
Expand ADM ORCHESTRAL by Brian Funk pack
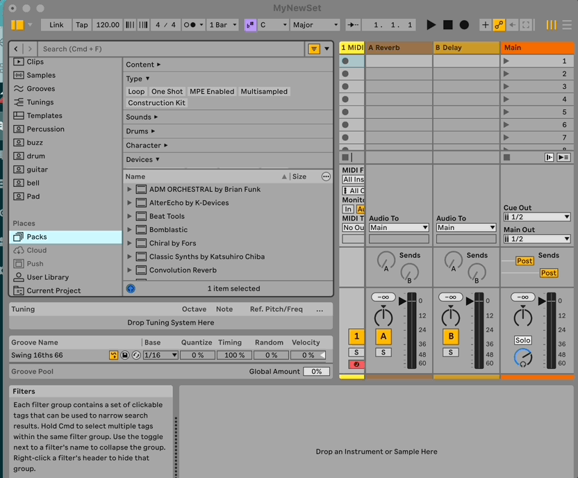pyautogui.click(x=129, y=190)
